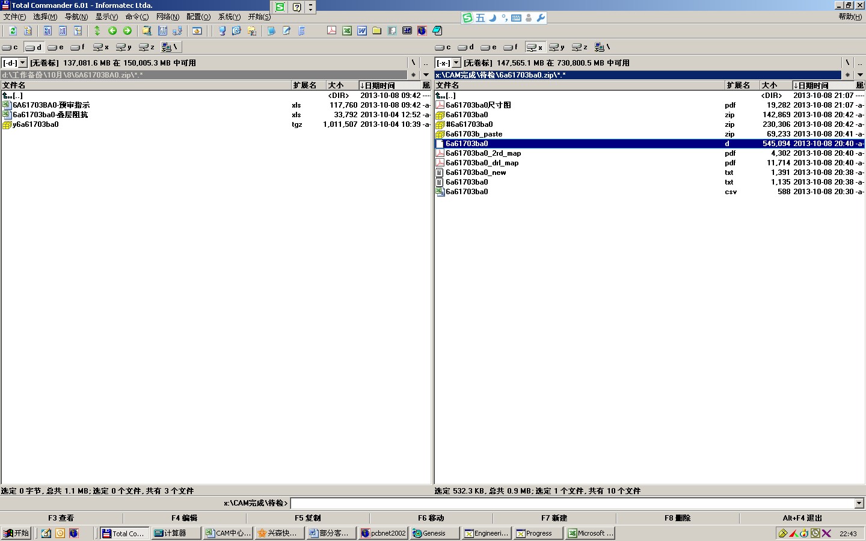This screenshot has width=866, height=541.
Task: Open the 显示(V) menu
Action: point(106,17)
